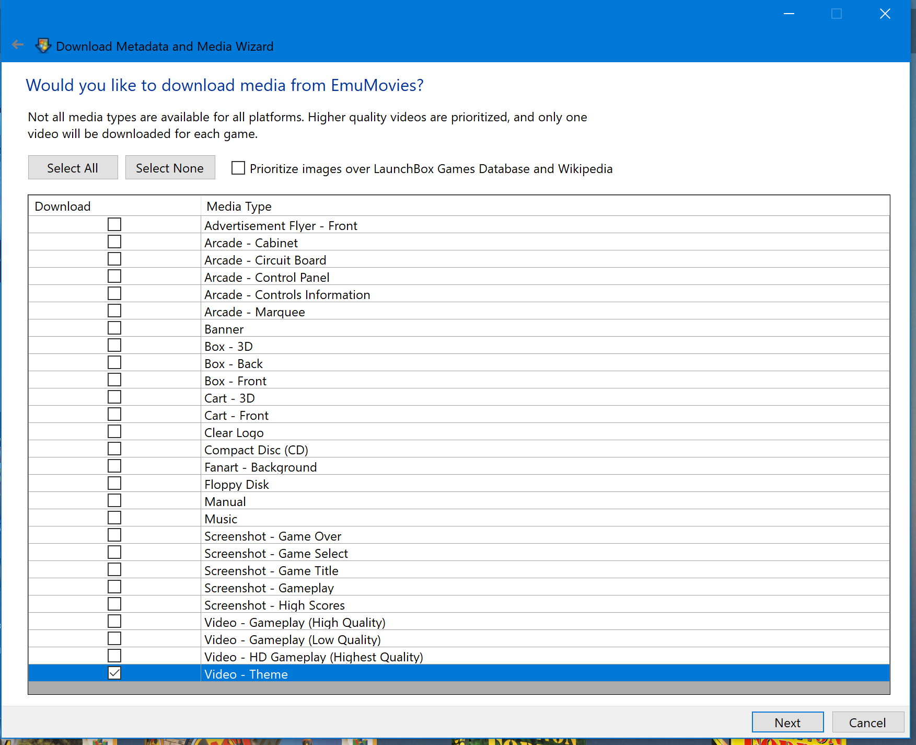Check the Cart - 3D checkbox

[114, 397]
